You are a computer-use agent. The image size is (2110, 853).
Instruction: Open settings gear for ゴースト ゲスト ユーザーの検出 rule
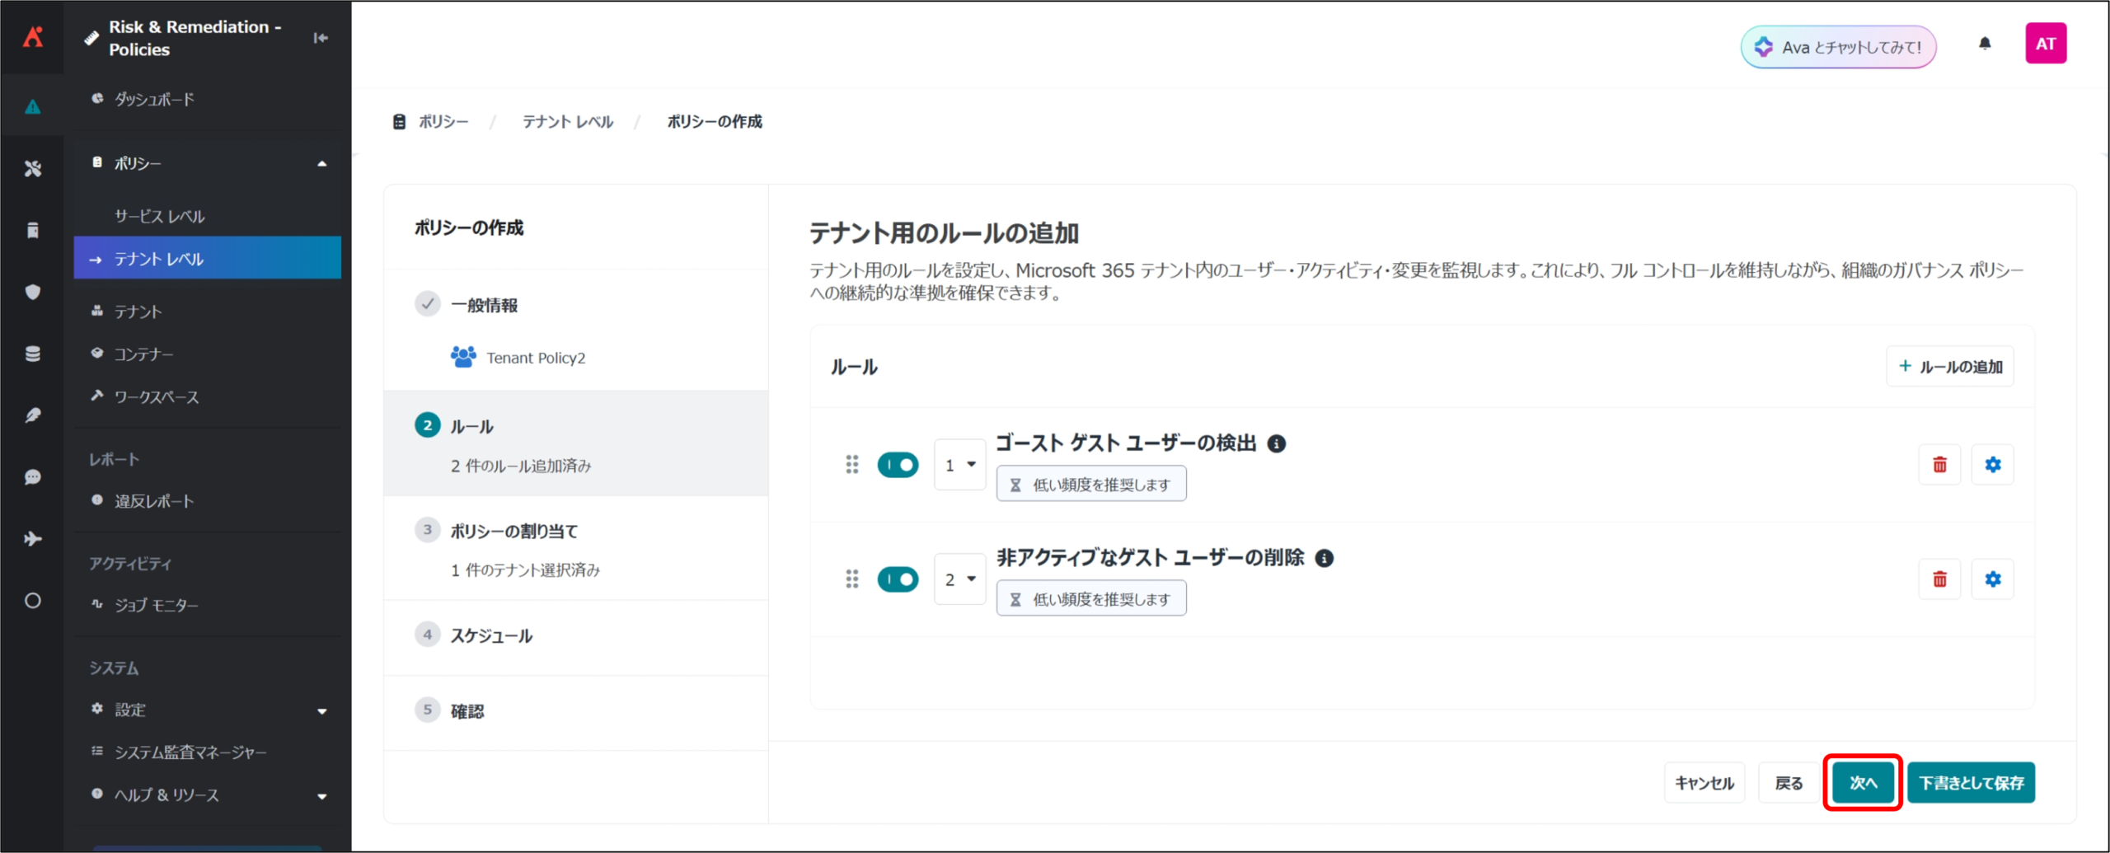pos(1992,465)
